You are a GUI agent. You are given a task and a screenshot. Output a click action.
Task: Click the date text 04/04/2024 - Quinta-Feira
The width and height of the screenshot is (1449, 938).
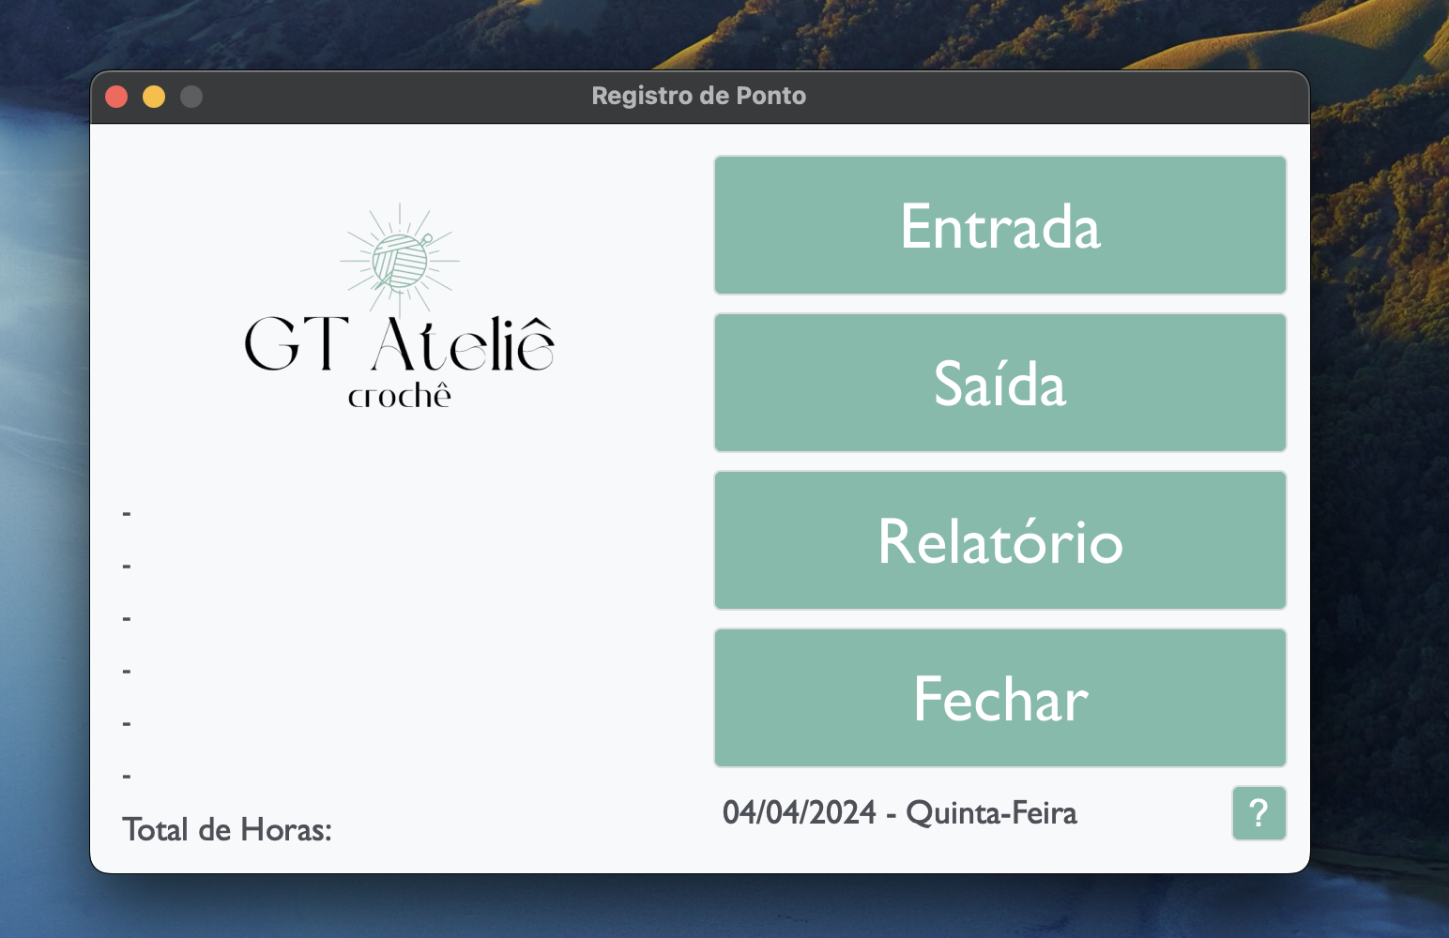pos(901,812)
